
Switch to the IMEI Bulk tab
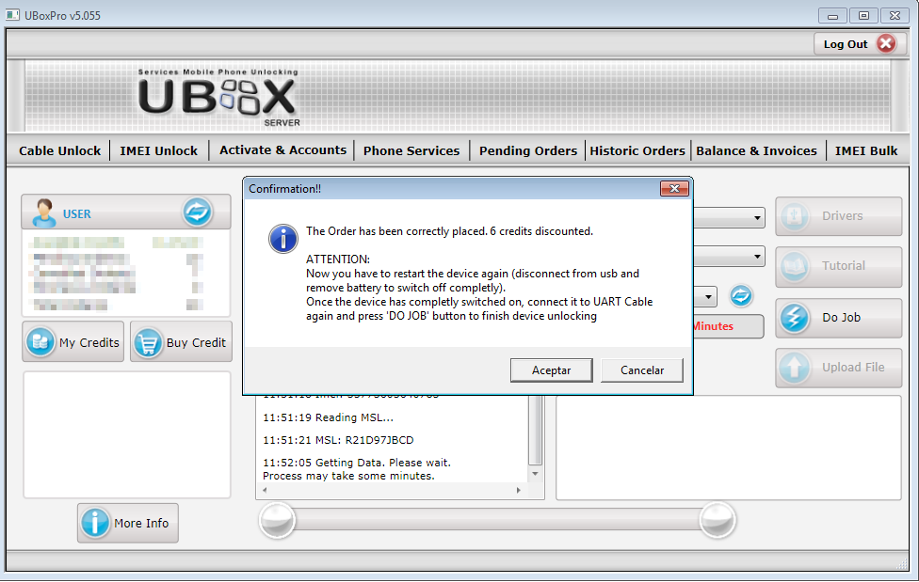pos(866,150)
